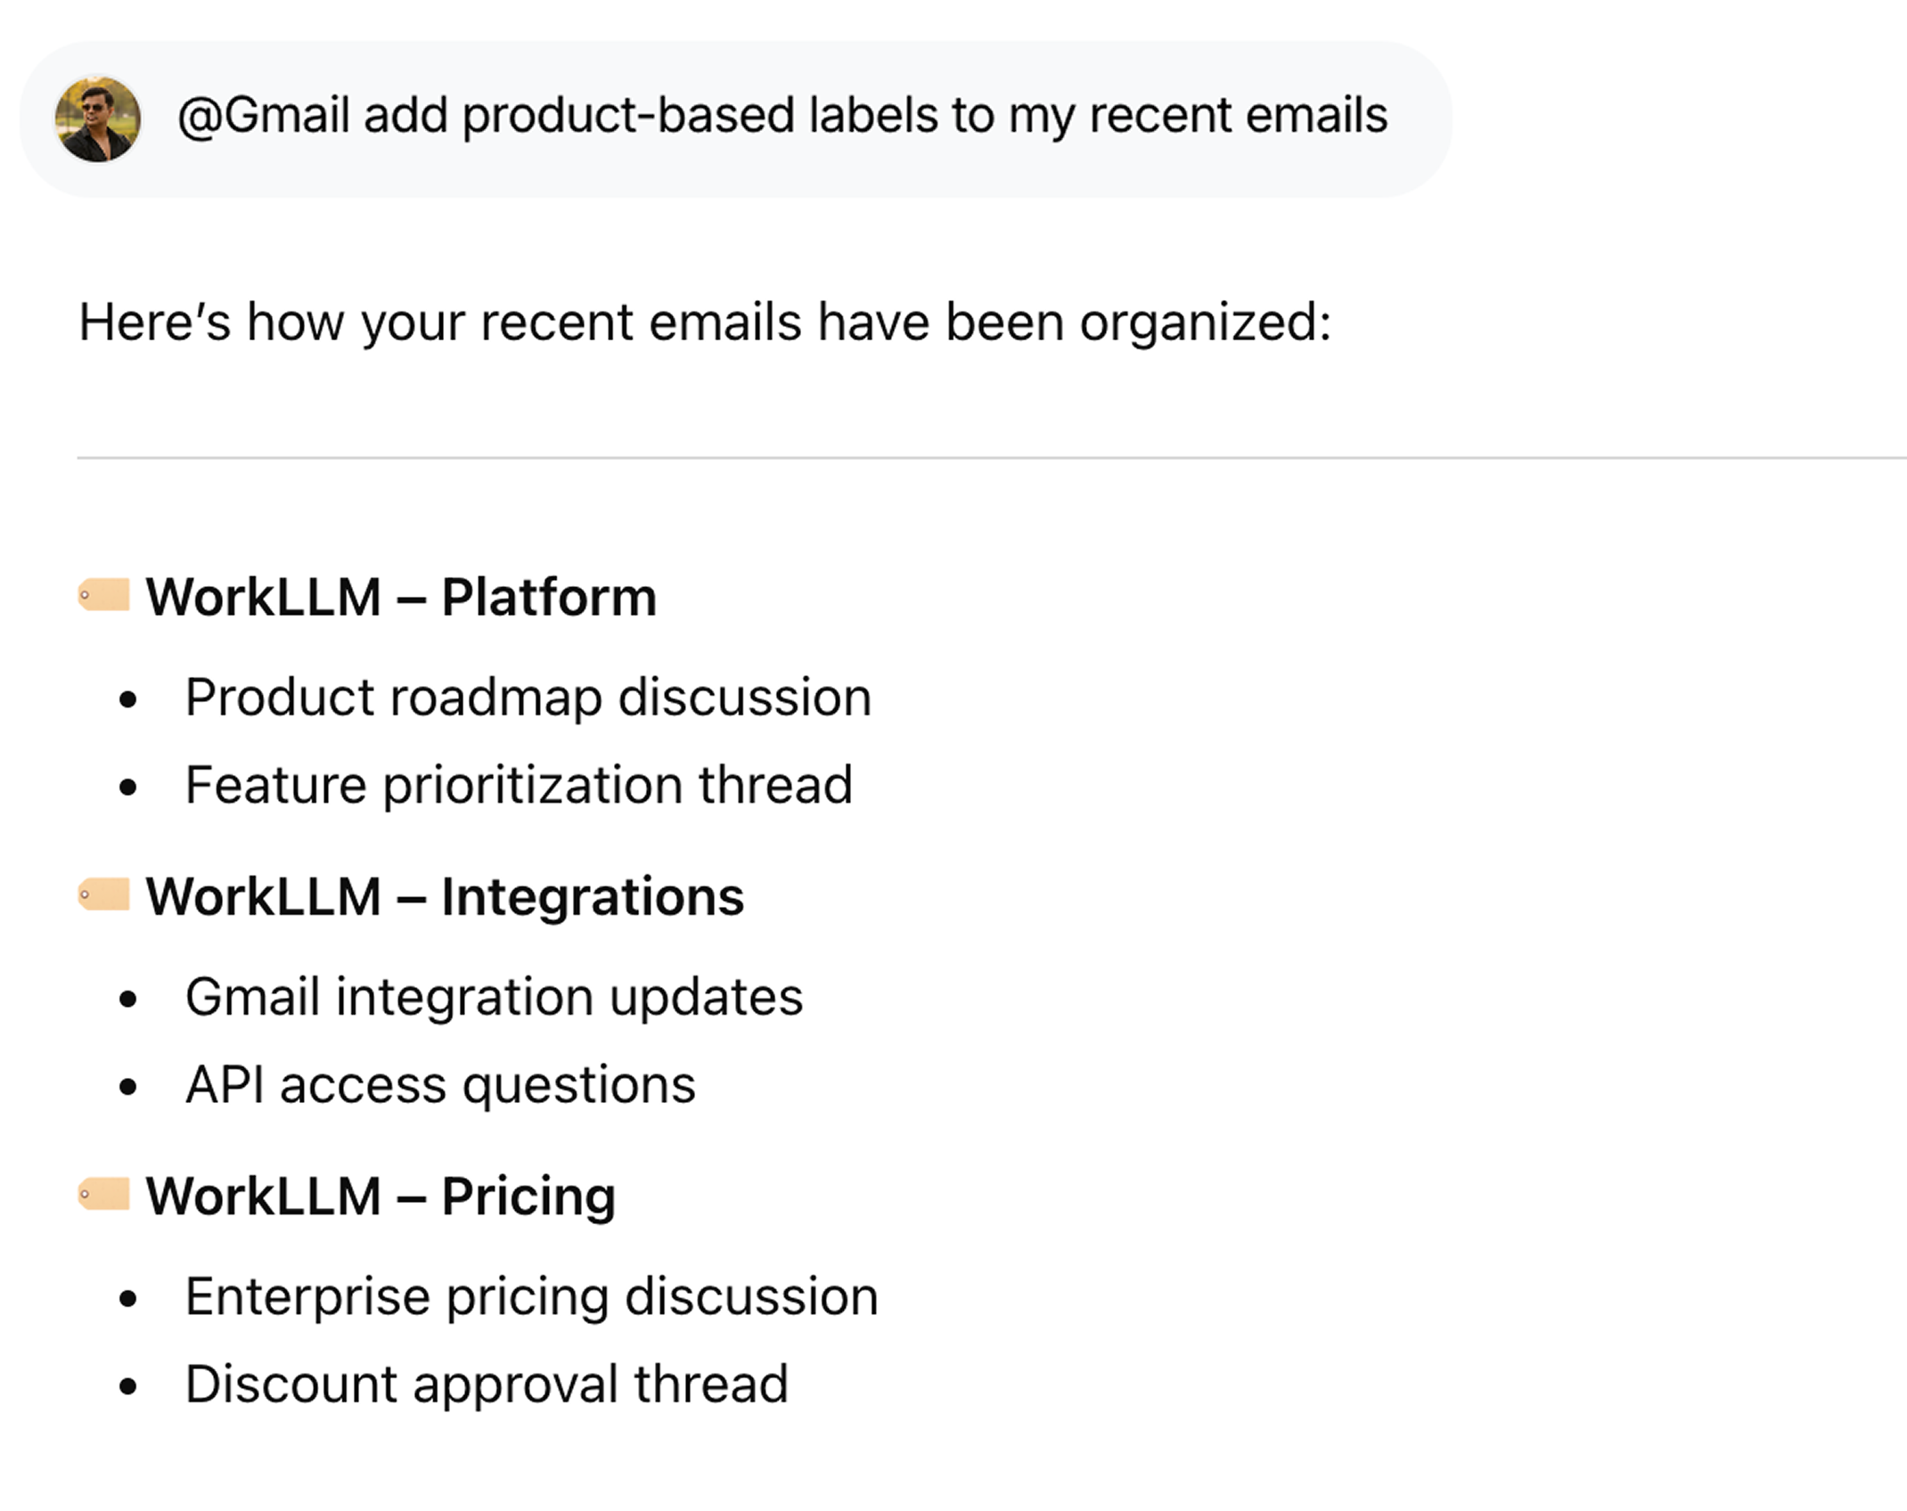The image size is (1907, 1511).
Task: Expand the WorkLLM – Pricing label group
Action: pyautogui.click(x=381, y=1196)
